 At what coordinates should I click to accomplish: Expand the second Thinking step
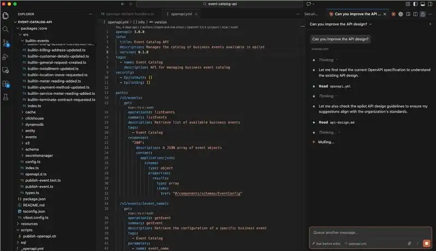(328, 96)
